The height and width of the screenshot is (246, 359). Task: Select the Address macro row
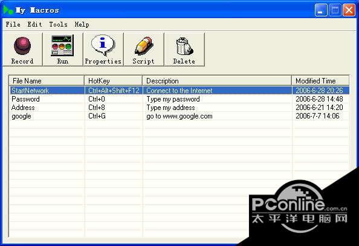point(179,108)
